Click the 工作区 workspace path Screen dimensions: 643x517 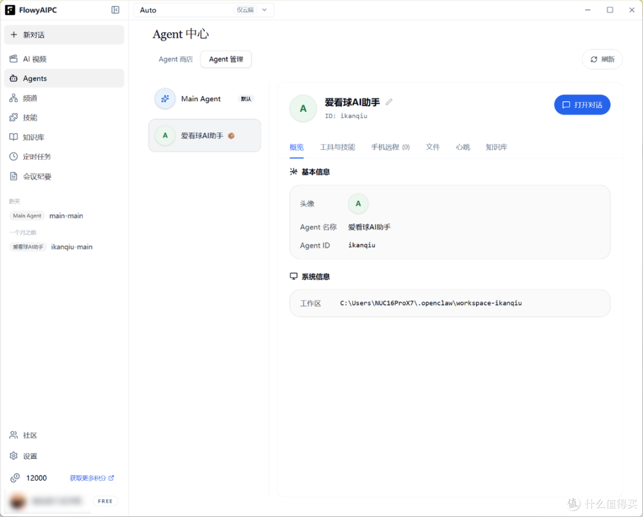[430, 303]
